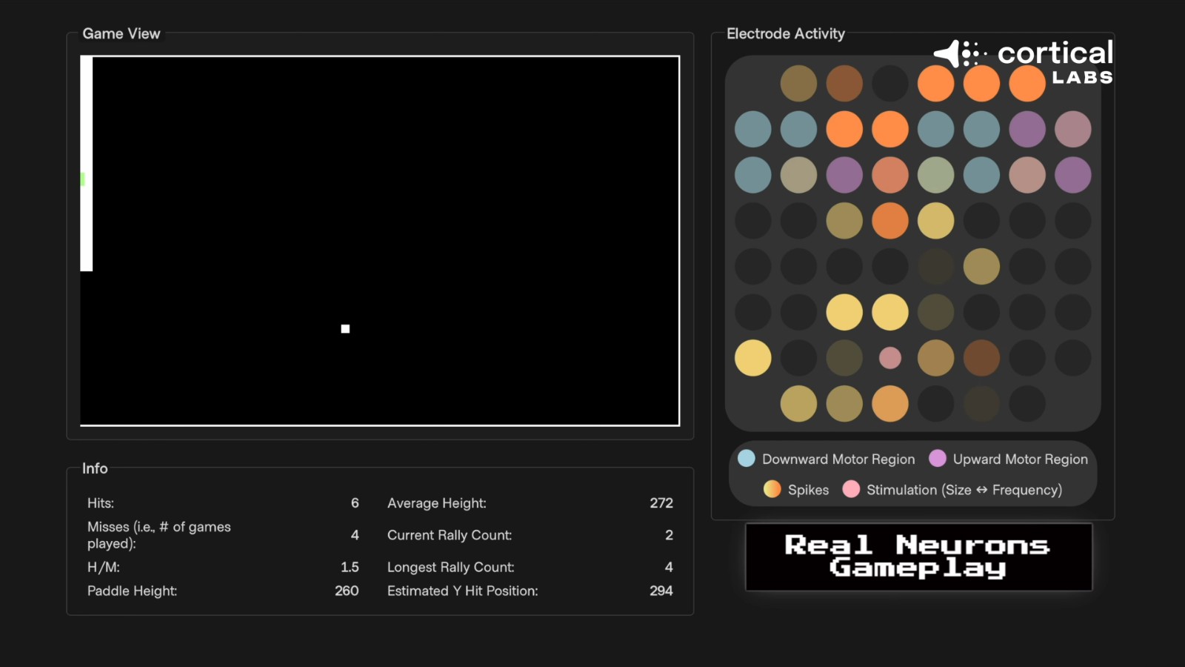Click the Upward Motor Region purple swatch
The height and width of the screenshot is (667, 1185).
click(937, 459)
